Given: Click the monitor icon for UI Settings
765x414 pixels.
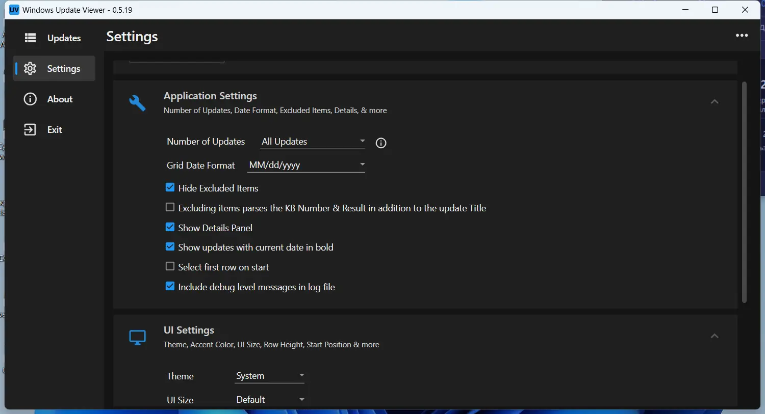Looking at the screenshot, I should point(137,337).
